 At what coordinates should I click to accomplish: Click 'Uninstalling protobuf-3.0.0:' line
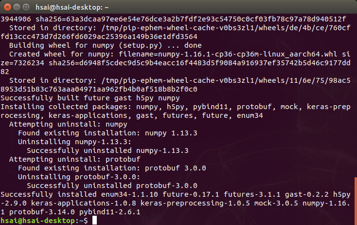tap(79, 177)
